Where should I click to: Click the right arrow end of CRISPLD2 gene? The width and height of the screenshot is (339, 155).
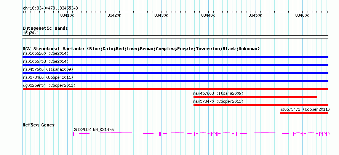tap(328, 134)
